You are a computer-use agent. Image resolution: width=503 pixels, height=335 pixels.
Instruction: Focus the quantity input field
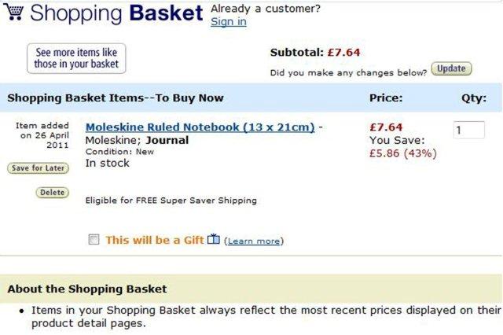(468, 131)
